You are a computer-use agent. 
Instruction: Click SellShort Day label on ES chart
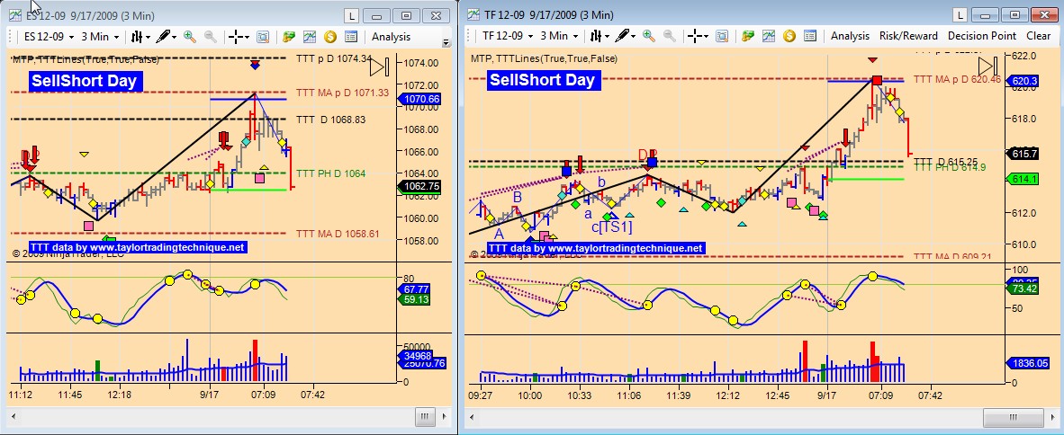pyautogui.click(x=86, y=81)
